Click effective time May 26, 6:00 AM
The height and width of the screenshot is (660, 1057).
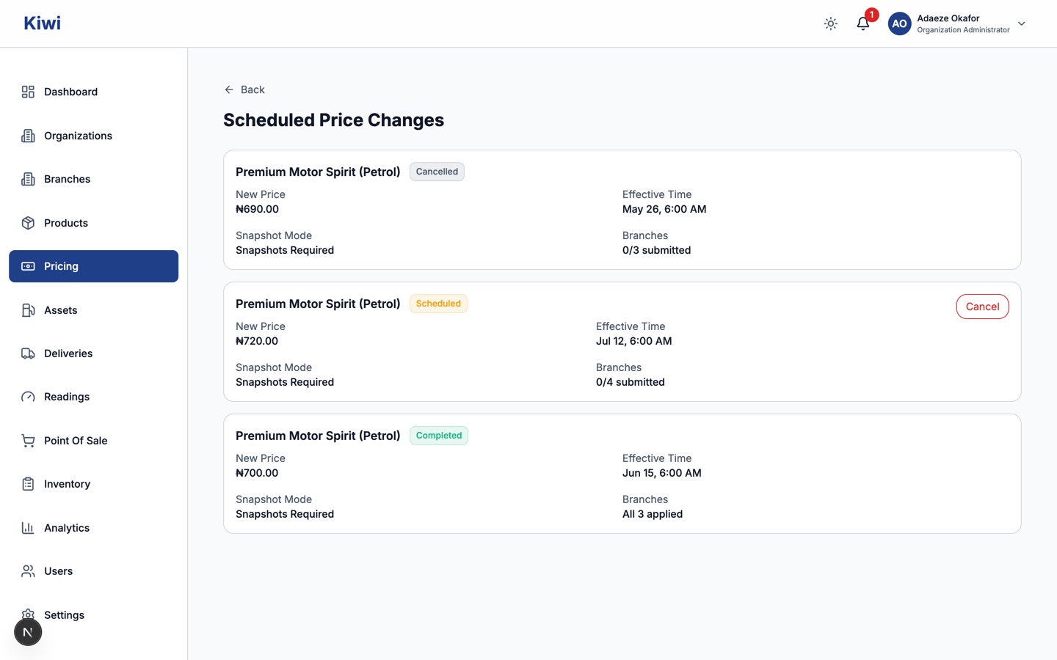click(x=664, y=209)
